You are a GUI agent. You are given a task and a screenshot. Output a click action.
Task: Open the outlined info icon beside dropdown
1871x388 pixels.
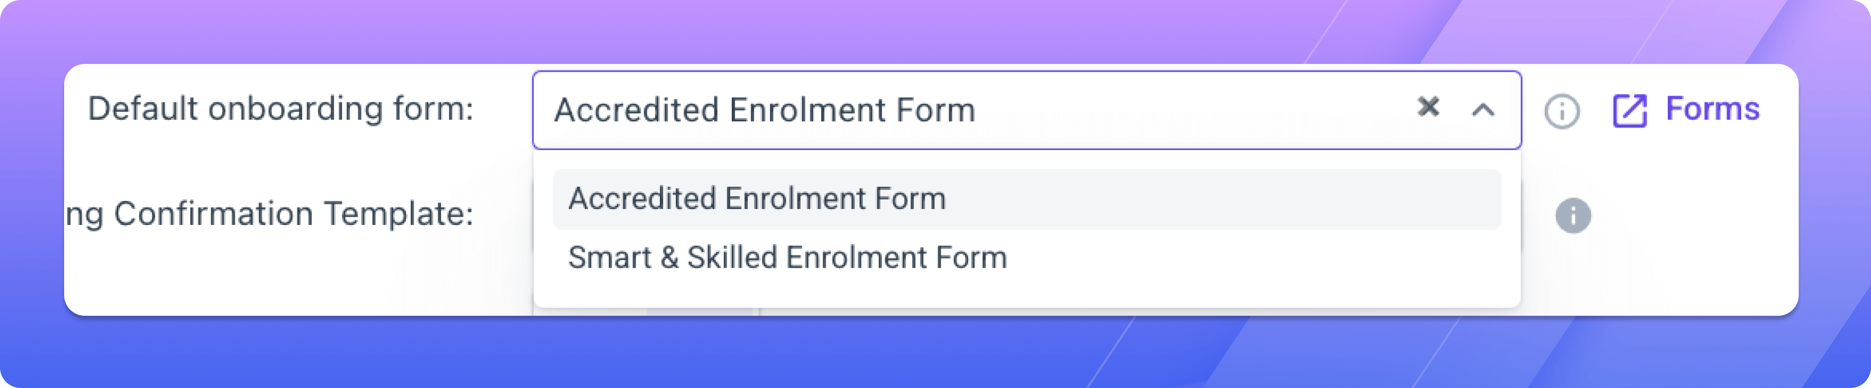pyautogui.click(x=1562, y=111)
